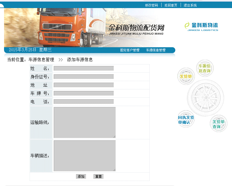The height and width of the screenshot is (186, 232).
Task: Click the 车辆描述 text area
Action: pos(84,156)
